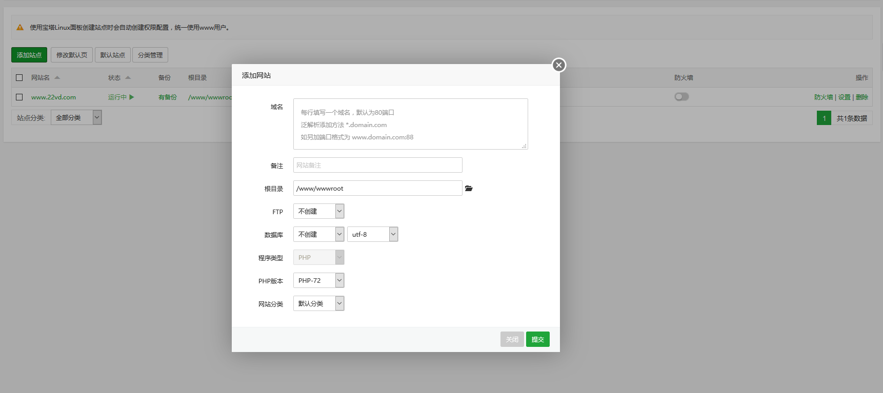Image resolution: width=883 pixels, height=393 pixels.
Task: Open the 站点分类 全部分类 dropdown
Action: [x=76, y=117]
